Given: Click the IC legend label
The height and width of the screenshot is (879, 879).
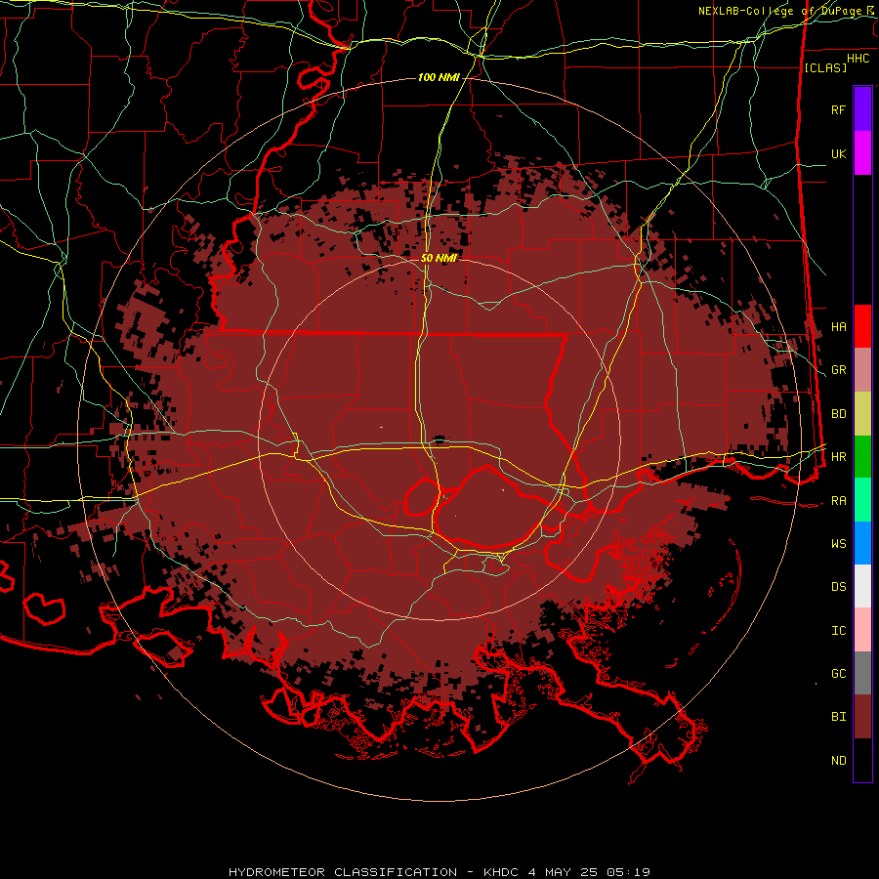Looking at the screenshot, I should [839, 630].
